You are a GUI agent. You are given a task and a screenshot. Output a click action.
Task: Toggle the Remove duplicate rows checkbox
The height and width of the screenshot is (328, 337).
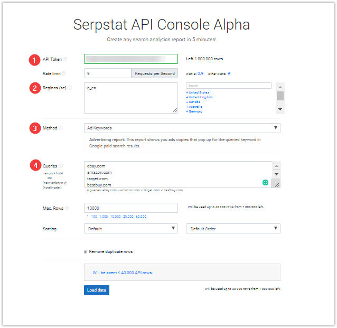point(86,252)
